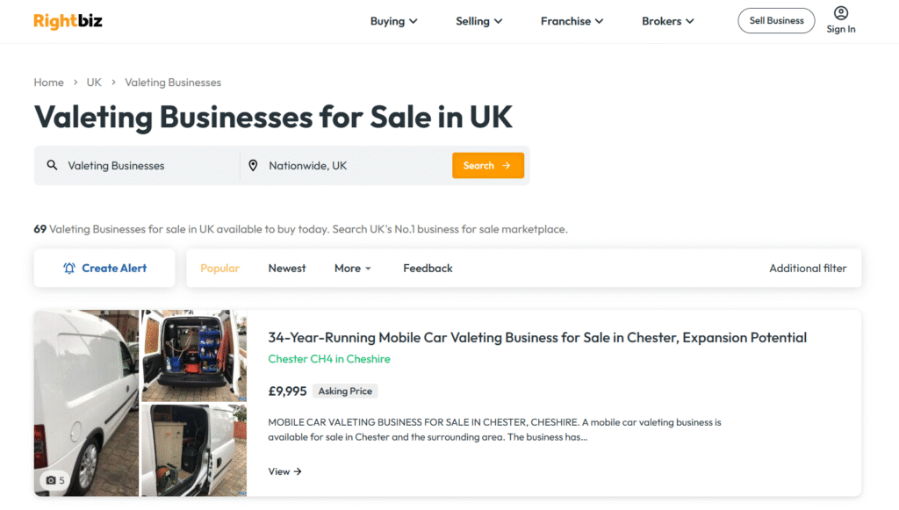Expand the Brokers dropdown
The width and height of the screenshot is (899, 510).
(x=667, y=20)
